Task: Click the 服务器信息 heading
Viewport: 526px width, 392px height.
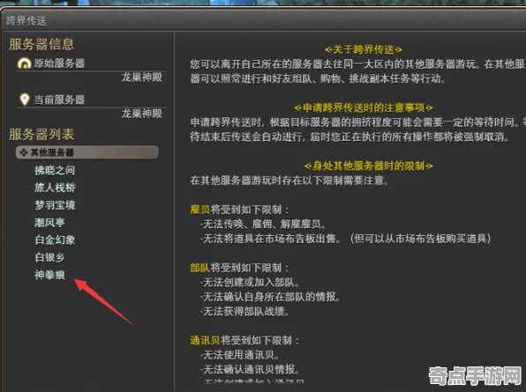Action: 41,44
